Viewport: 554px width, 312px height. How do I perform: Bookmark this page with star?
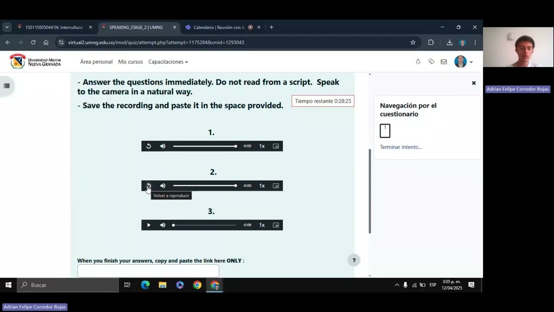coord(413,42)
